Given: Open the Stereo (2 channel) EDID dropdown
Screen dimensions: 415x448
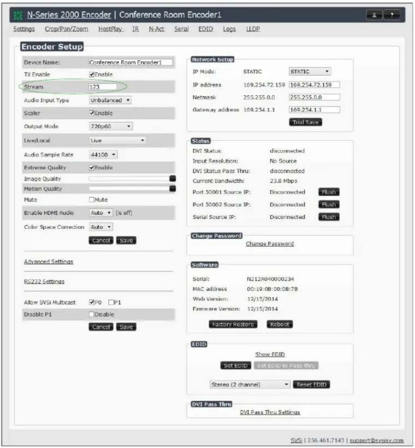Looking at the screenshot, I should pyautogui.click(x=250, y=385).
